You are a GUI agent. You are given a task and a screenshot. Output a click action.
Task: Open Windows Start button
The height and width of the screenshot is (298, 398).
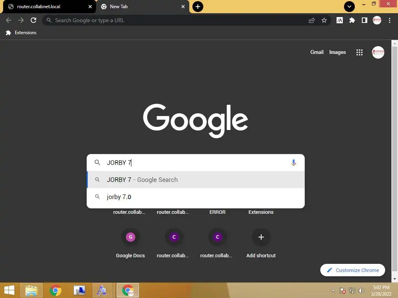pyautogui.click(x=9, y=290)
